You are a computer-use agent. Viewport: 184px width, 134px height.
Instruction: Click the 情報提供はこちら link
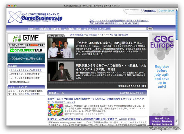[x=126, y=86]
